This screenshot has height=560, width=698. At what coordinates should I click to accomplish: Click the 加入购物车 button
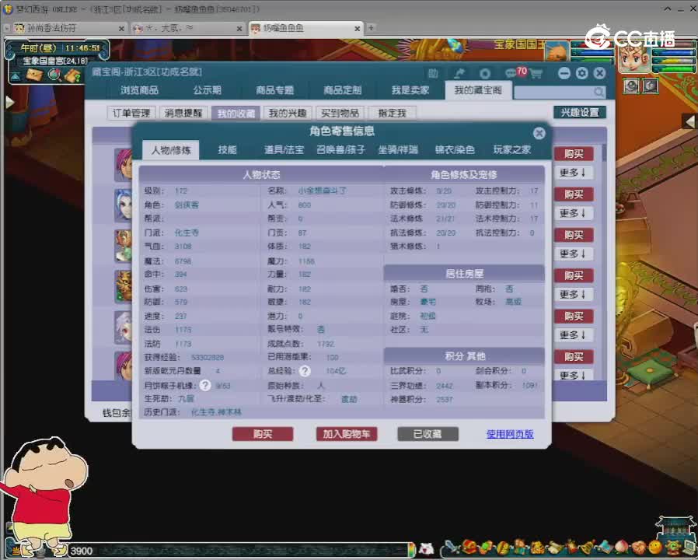coord(347,434)
